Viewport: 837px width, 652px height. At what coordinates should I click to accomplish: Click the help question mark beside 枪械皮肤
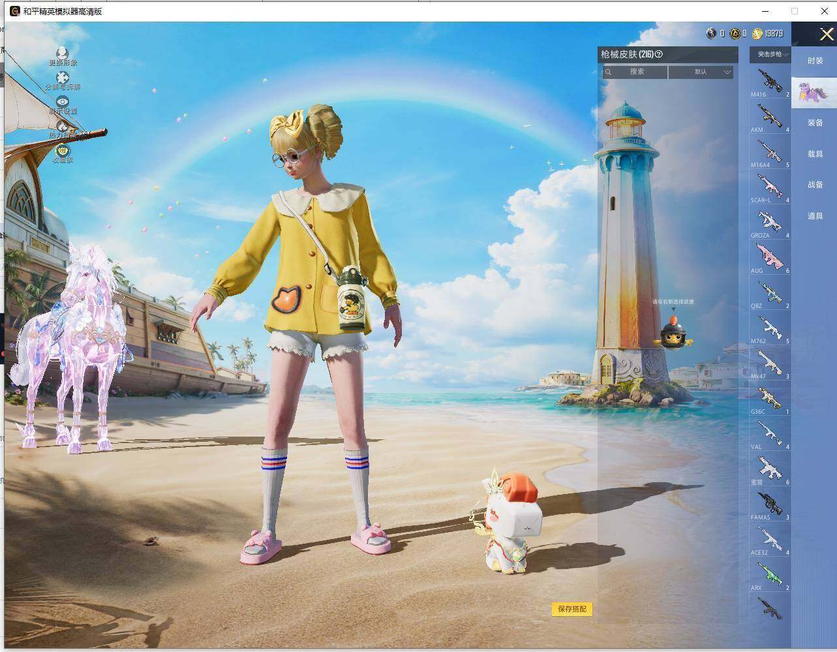point(659,54)
